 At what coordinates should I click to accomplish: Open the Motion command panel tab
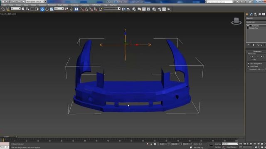[x=259, y=14]
